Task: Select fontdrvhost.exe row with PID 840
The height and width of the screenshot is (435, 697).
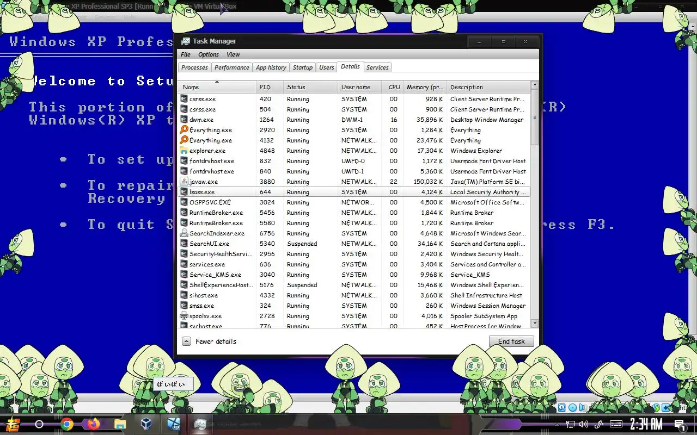Action: point(354,171)
